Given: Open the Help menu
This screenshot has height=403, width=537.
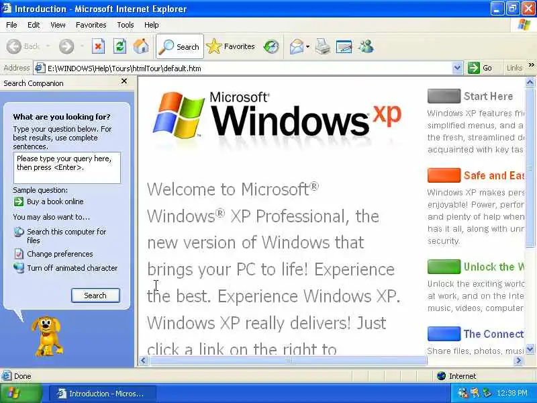Looking at the screenshot, I should 152,25.
